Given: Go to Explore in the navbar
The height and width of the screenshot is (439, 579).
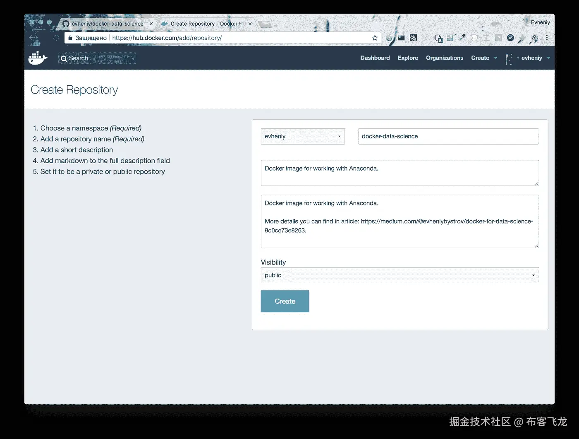Looking at the screenshot, I should (x=408, y=58).
